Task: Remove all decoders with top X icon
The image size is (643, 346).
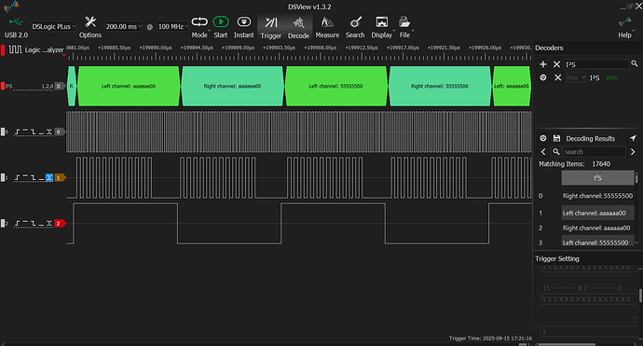Action: coord(556,64)
